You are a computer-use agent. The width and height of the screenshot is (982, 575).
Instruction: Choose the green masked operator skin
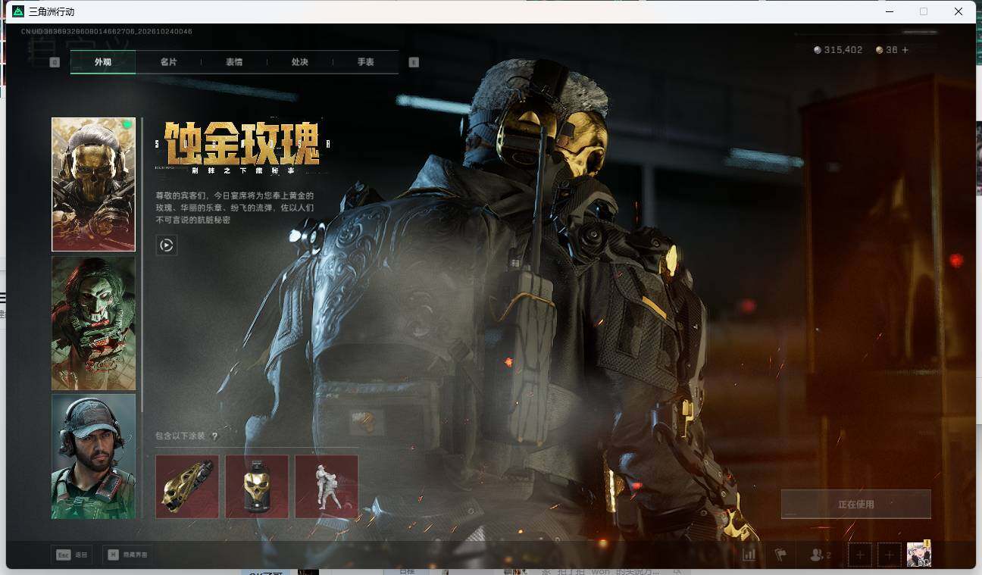93,323
